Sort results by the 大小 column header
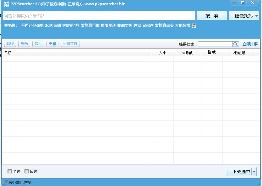 (163, 53)
